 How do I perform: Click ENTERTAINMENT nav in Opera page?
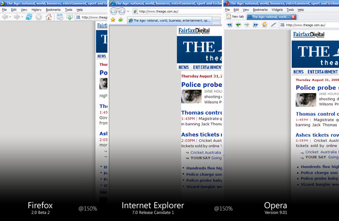point(323,71)
